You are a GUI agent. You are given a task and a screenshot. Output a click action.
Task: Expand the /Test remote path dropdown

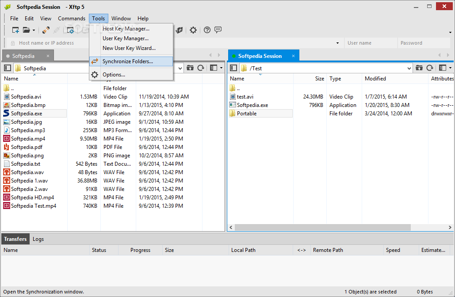coord(409,68)
